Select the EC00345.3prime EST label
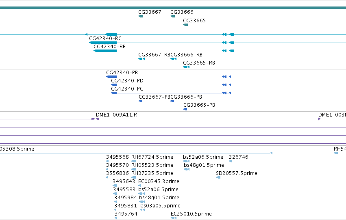 (159, 182)
